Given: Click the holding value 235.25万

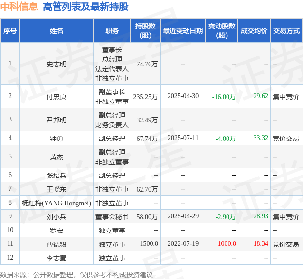Looking at the screenshot, I should point(145,96).
